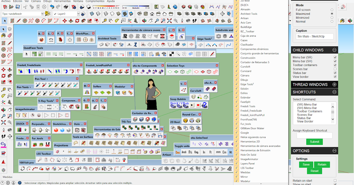This screenshot has height=185, width=354.
Task: Uncheck the Architect Tools toolbar in the list
Action: pos(236,14)
